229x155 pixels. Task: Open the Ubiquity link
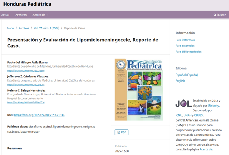(214, 105)
